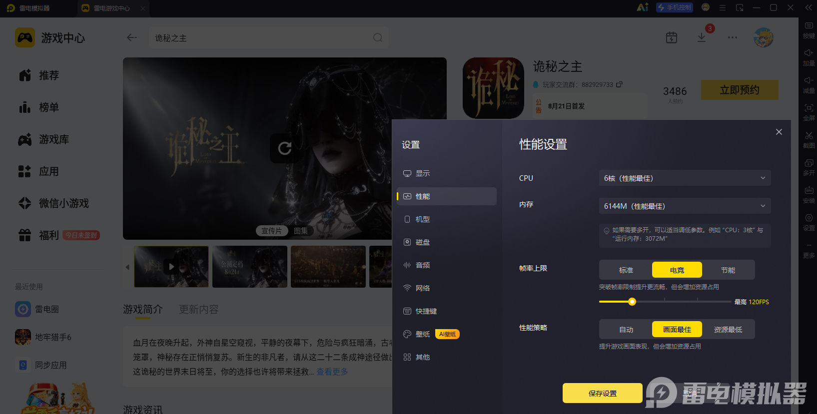Open 其他 settings section

point(447,357)
